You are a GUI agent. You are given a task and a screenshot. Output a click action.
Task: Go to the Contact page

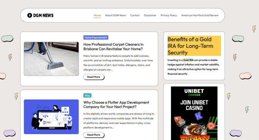point(135,15)
